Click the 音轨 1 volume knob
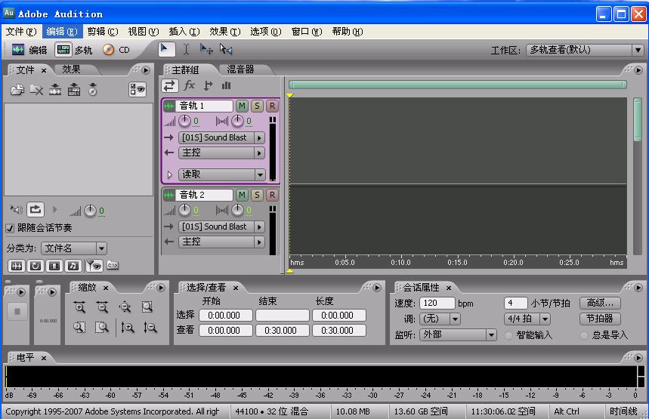Image resolution: width=649 pixels, height=419 pixels. click(x=184, y=122)
